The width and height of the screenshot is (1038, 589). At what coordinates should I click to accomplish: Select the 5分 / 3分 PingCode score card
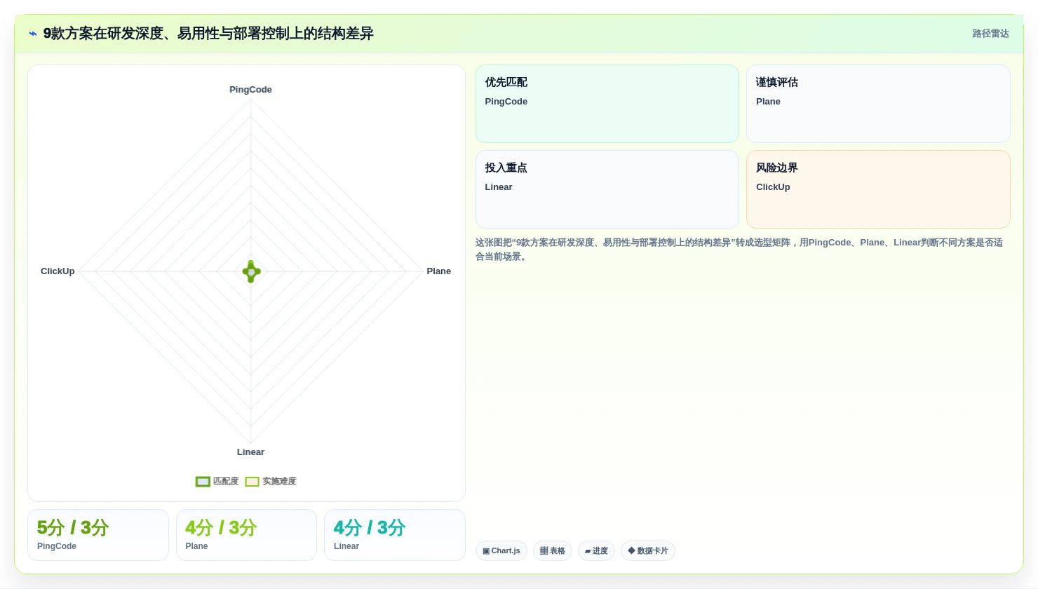pos(98,535)
